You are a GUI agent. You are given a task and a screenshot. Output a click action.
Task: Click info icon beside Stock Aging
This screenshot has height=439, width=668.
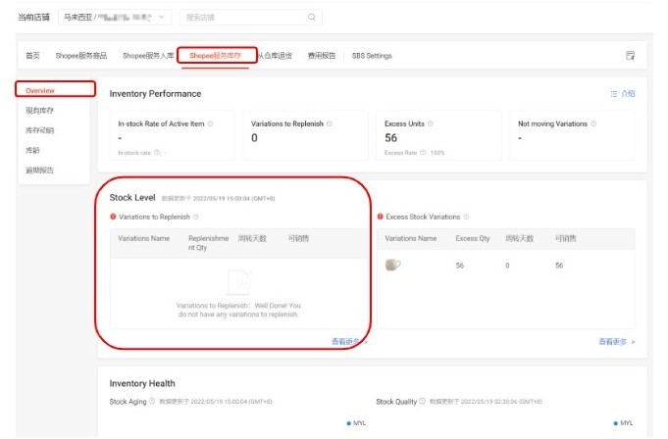coord(152,401)
